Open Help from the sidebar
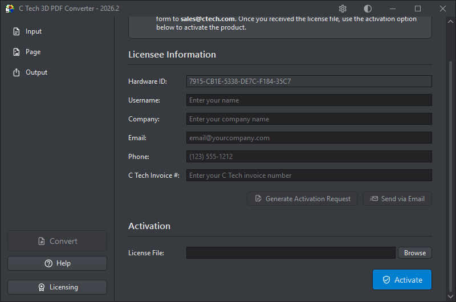The height and width of the screenshot is (302, 456). click(x=58, y=263)
